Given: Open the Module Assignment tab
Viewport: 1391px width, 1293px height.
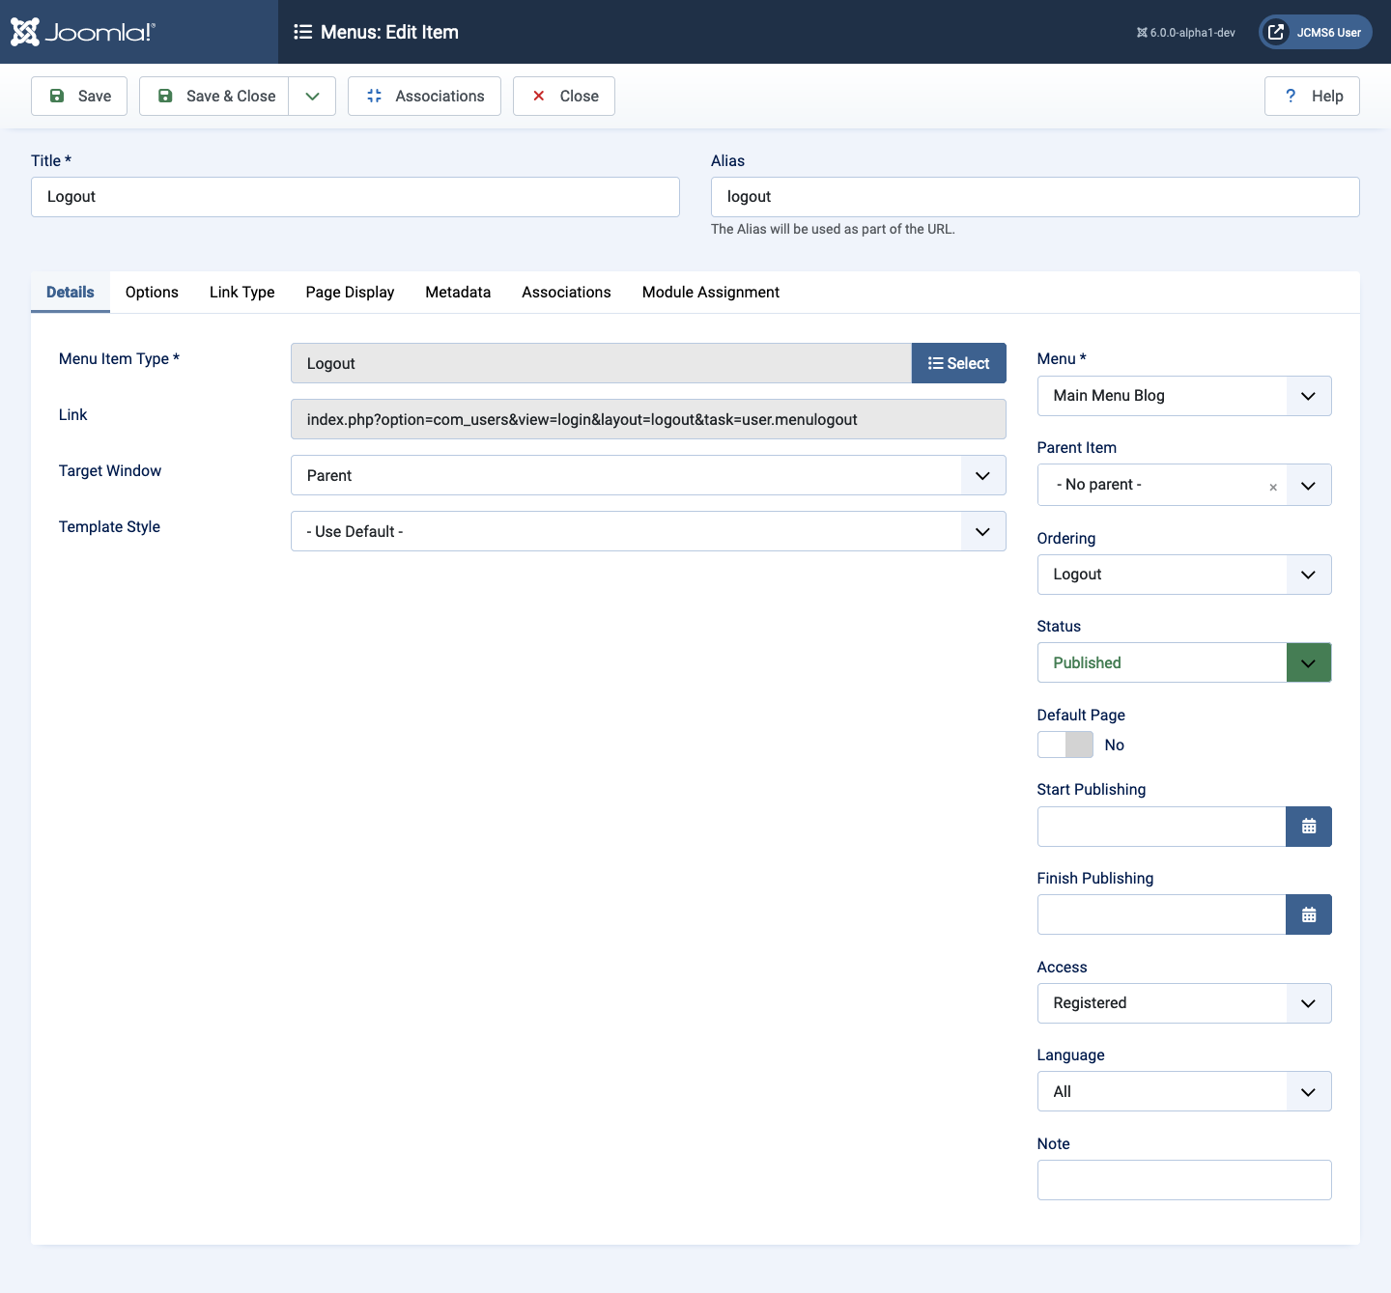Looking at the screenshot, I should (x=710, y=292).
